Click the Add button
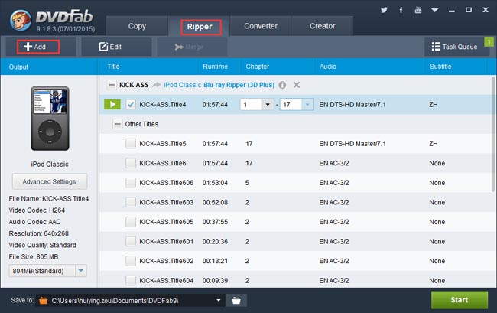The height and width of the screenshot is (313, 497). click(41, 47)
